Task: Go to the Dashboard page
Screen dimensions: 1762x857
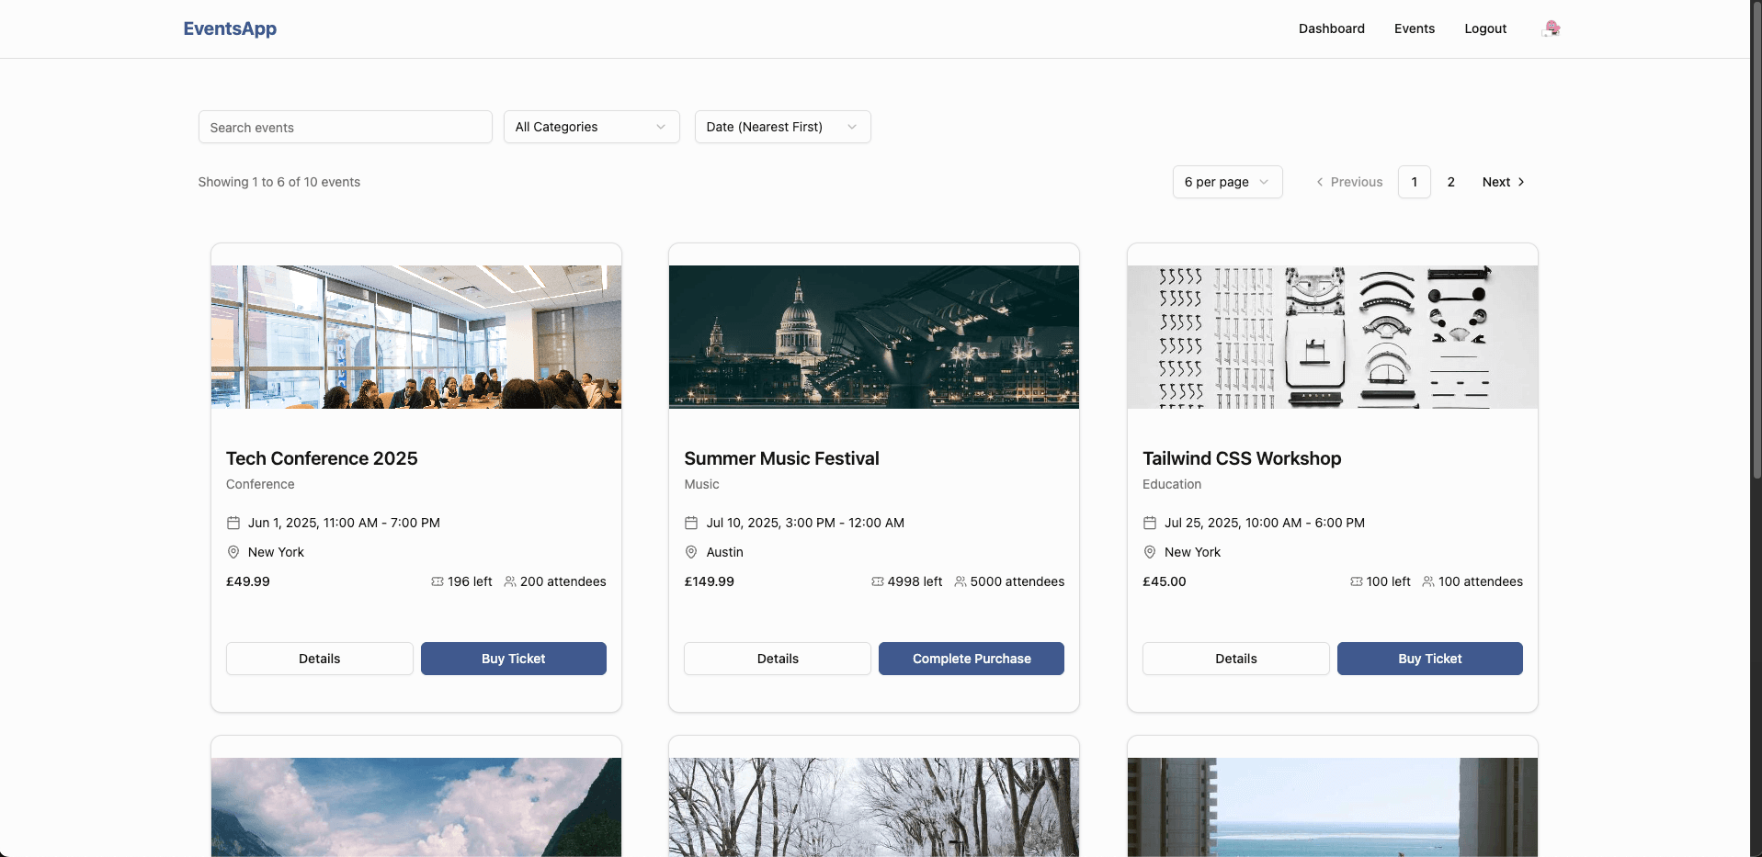Action: click(x=1331, y=28)
